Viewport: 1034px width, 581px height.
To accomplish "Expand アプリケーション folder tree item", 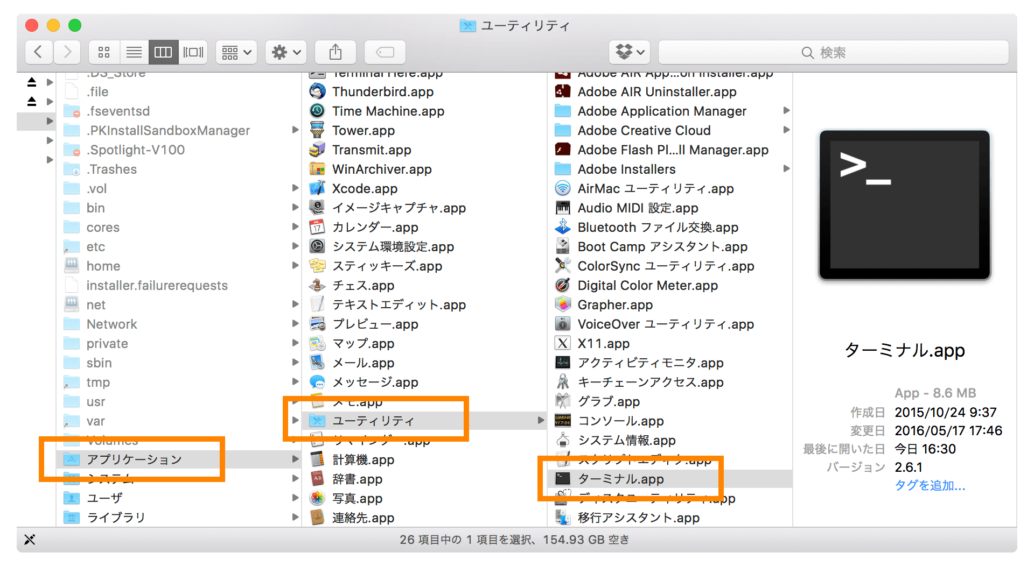I will pyautogui.click(x=295, y=459).
